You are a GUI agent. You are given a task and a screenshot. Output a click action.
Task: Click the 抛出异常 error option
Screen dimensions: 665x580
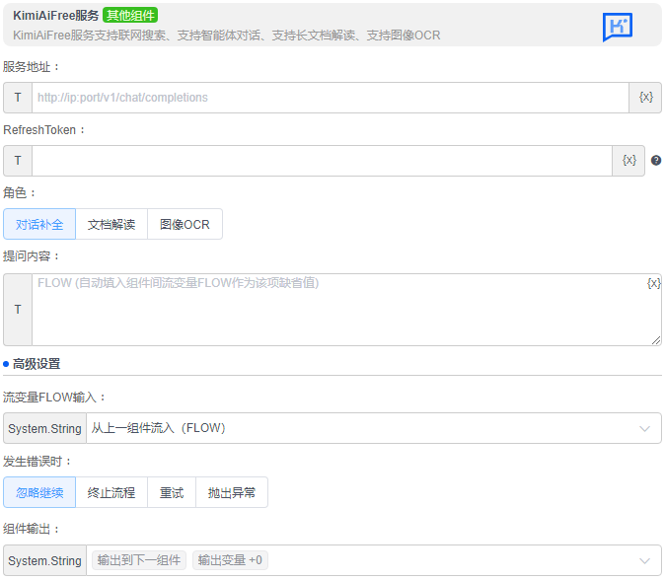232,492
